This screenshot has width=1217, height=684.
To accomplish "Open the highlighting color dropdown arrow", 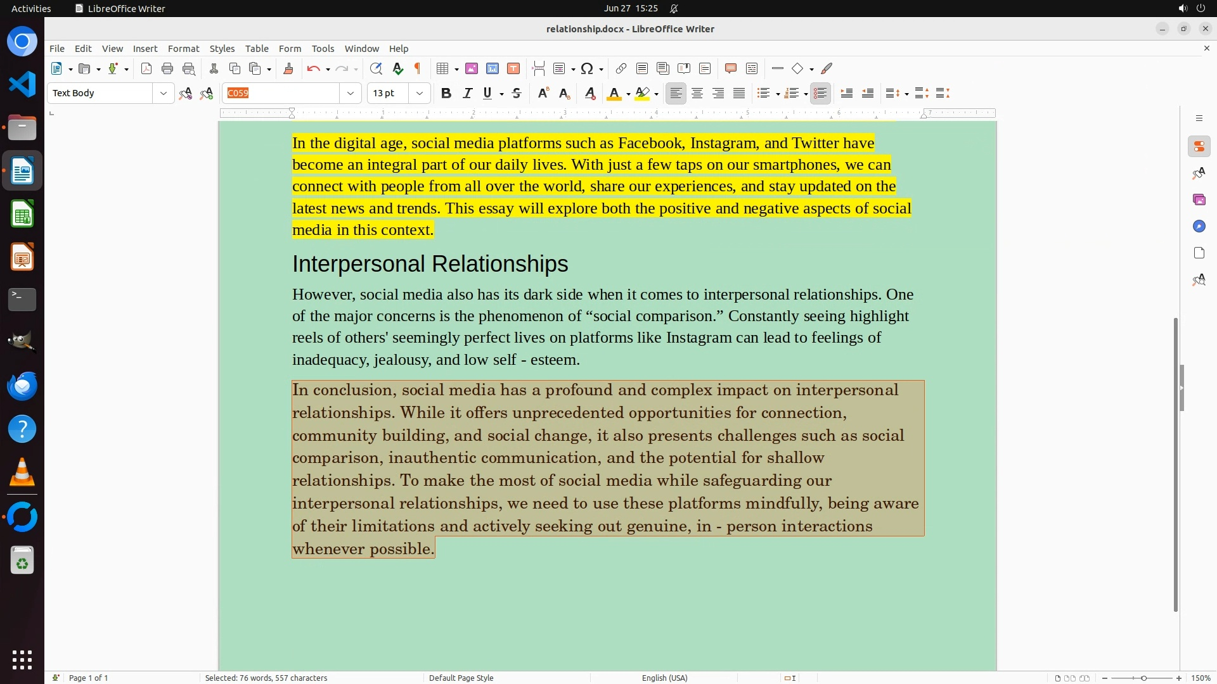I will click(657, 94).
